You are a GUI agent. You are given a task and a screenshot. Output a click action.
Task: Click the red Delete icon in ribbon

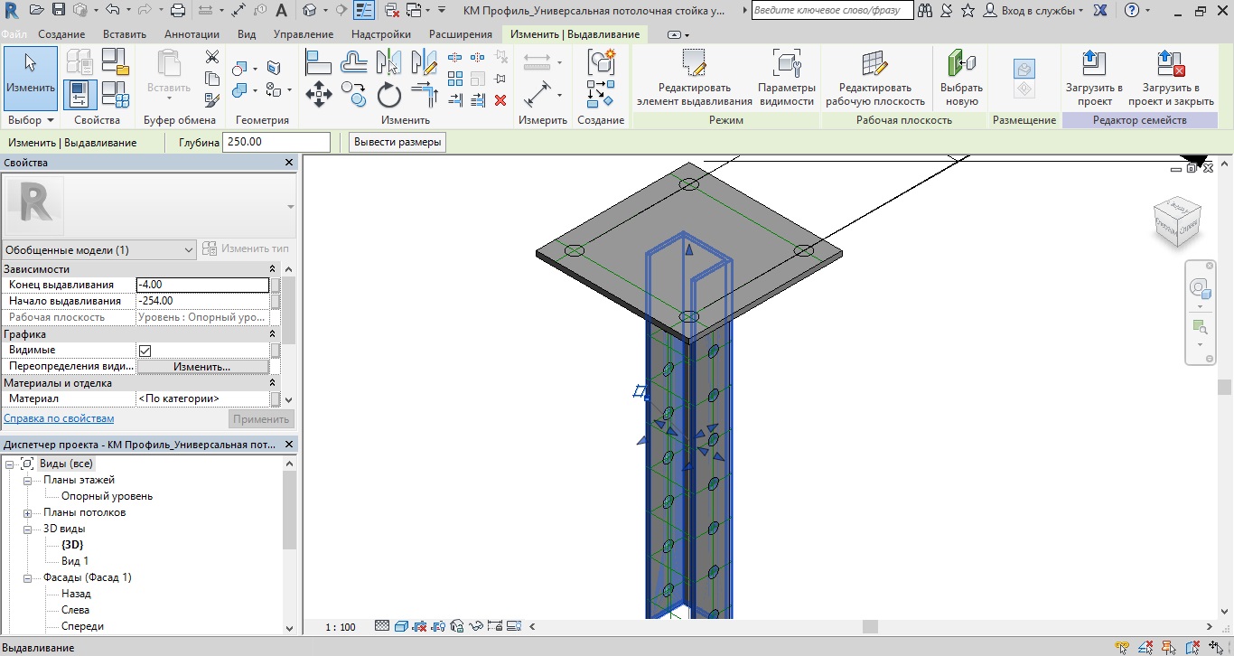click(x=500, y=99)
